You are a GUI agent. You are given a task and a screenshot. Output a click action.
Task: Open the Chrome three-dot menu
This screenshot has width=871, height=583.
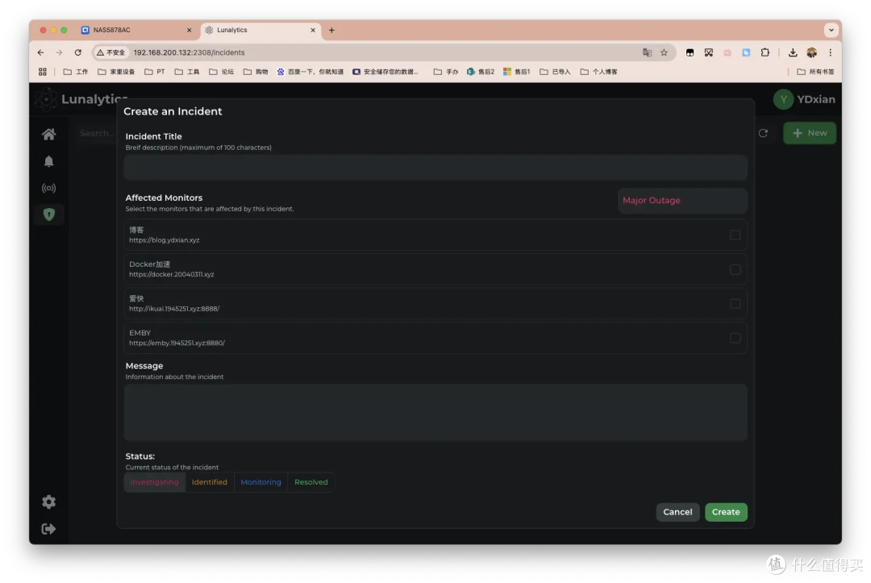click(831, 52)
